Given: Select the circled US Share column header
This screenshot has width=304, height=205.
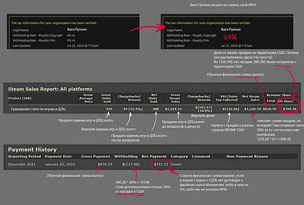Looking at the screenshot, I should (x=286, y=101).
